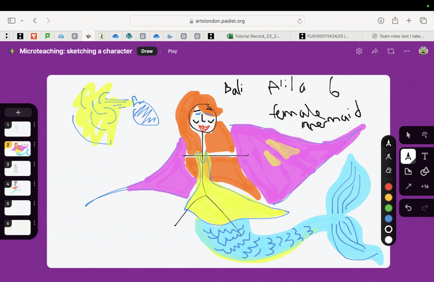Open the three-dot more options menu
The width and height of the screenshot is (434, 282).
(407, 51)
